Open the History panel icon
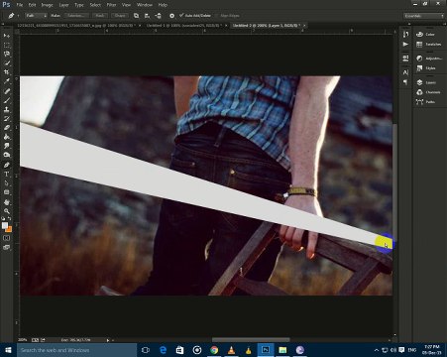This screenshot has height=357, width=447. point(405,35)
